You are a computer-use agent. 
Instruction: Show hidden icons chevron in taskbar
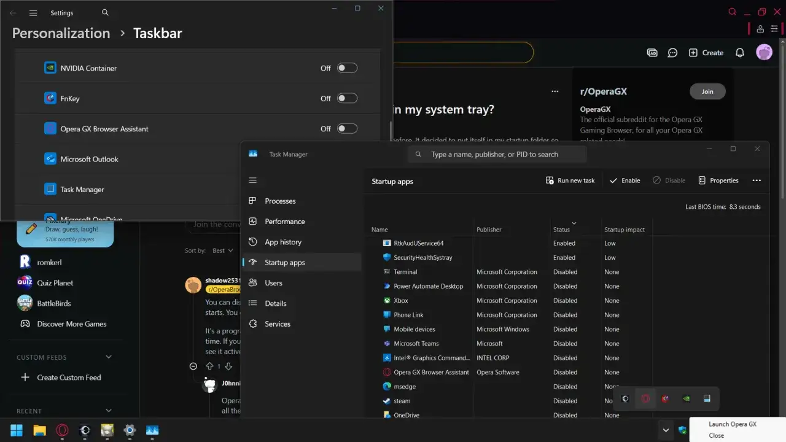[666, 430]
